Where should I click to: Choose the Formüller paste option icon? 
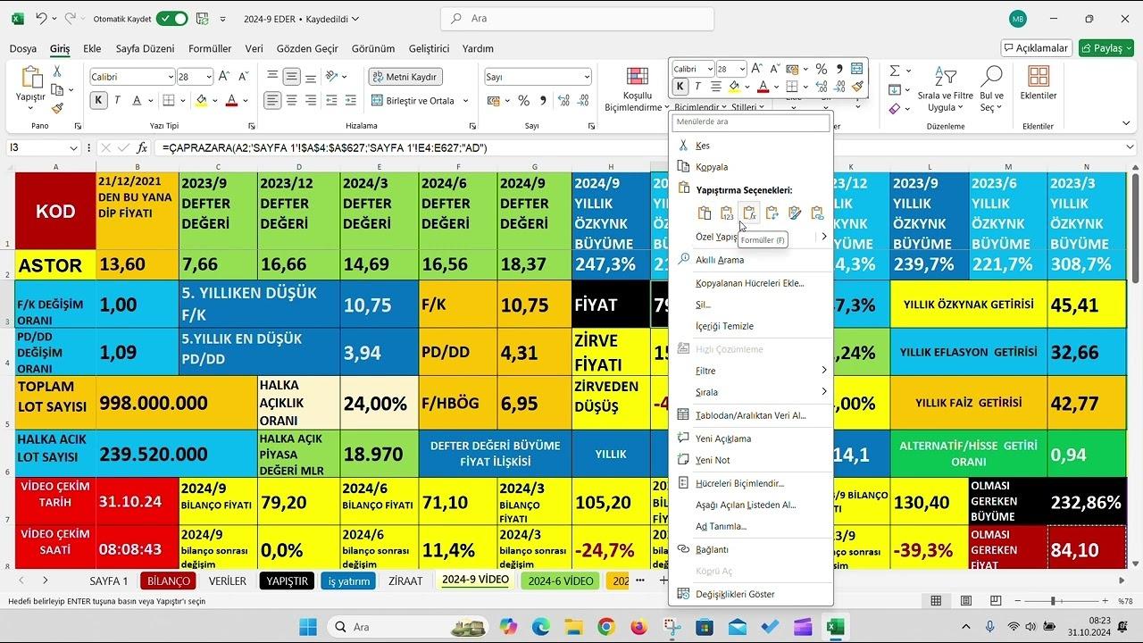[x=749, y=213]
